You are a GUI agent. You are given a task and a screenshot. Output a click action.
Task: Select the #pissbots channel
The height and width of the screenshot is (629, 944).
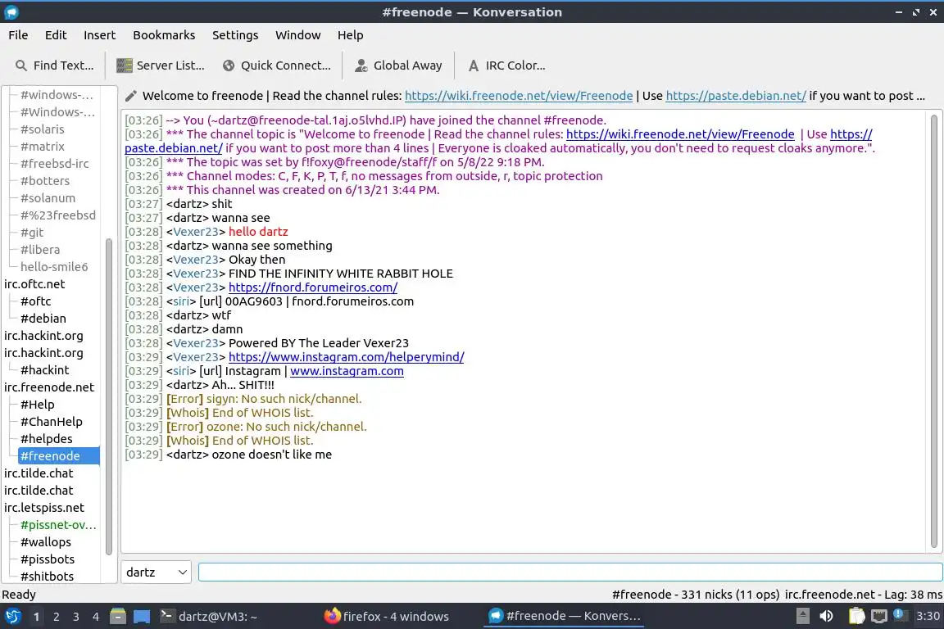pyautogui.click(x=48, y=559)
